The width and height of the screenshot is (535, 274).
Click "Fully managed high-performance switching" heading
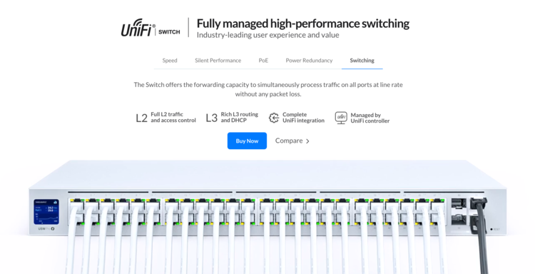click(x=303, y=24)
